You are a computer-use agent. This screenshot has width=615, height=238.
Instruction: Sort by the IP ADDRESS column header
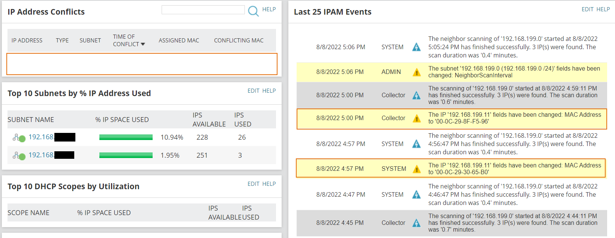pyautogui.click(x=27, y=40)
